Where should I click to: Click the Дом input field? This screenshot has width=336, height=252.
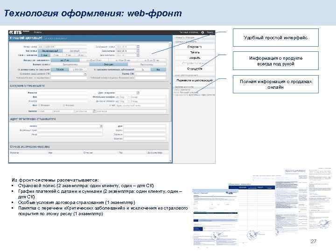[145, 126]
